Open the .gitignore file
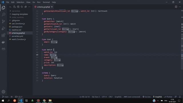183x103 pixels. [x=20, y=20]
